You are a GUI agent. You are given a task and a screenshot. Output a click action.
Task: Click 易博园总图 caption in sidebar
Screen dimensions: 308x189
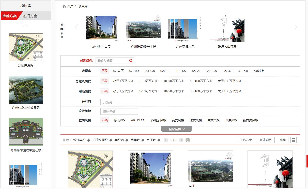[x=26, y=66]
